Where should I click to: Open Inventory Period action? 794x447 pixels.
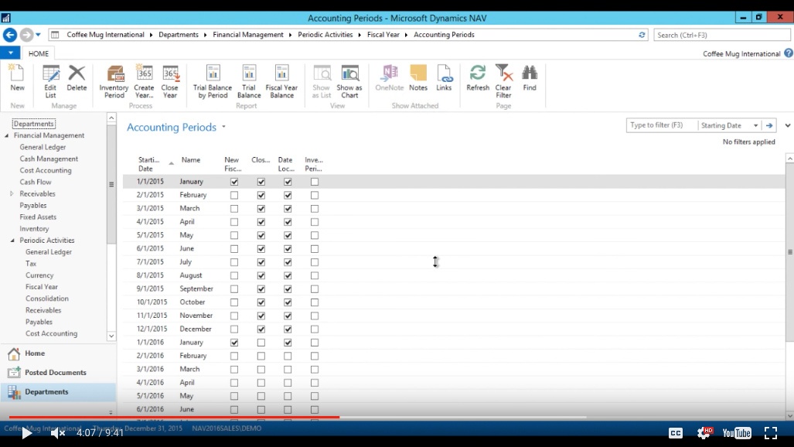pyautogui.click(x=114, y=81)
